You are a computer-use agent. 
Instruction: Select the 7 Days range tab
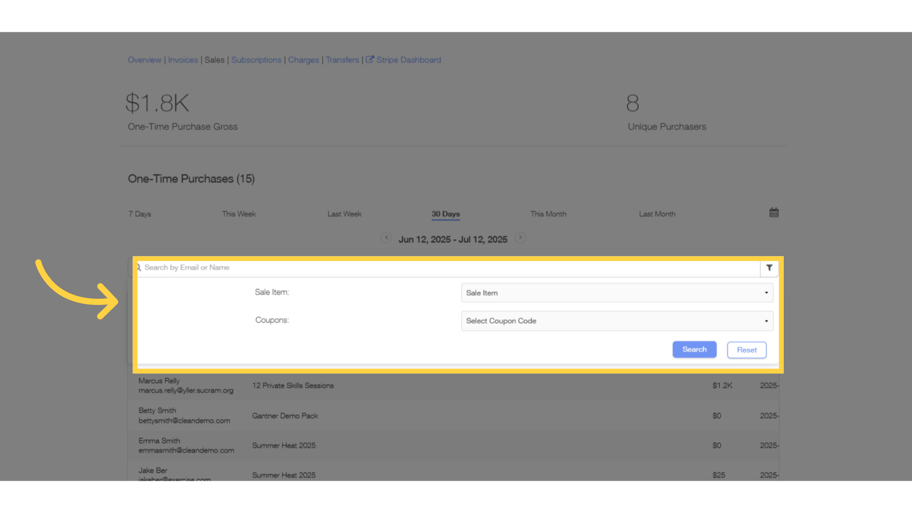click(140, 214)
